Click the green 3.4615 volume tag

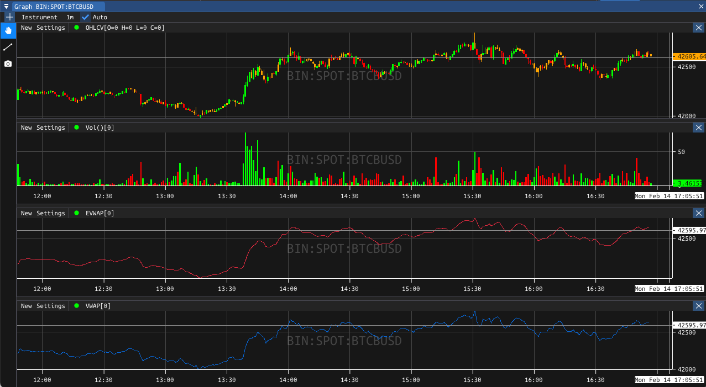coord(687,183)
